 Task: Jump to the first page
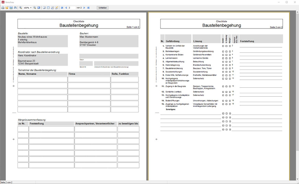click(62, 8)
